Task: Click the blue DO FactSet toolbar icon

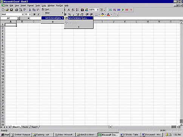Action: [x=118, y=10]
